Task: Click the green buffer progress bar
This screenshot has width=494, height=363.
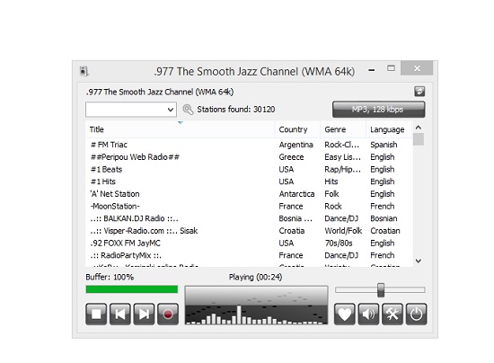Action: [132, 289]
